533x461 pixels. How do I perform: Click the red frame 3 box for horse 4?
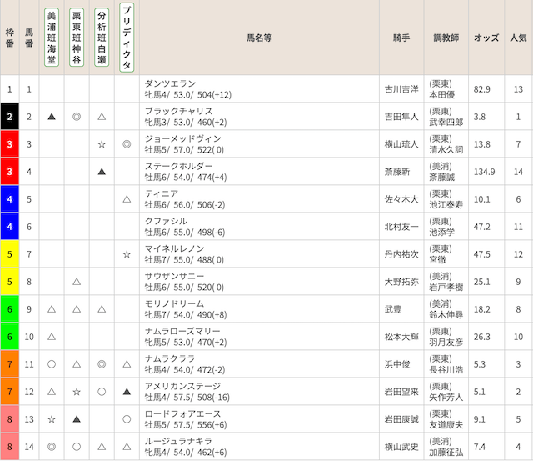[x=9, y=172]
